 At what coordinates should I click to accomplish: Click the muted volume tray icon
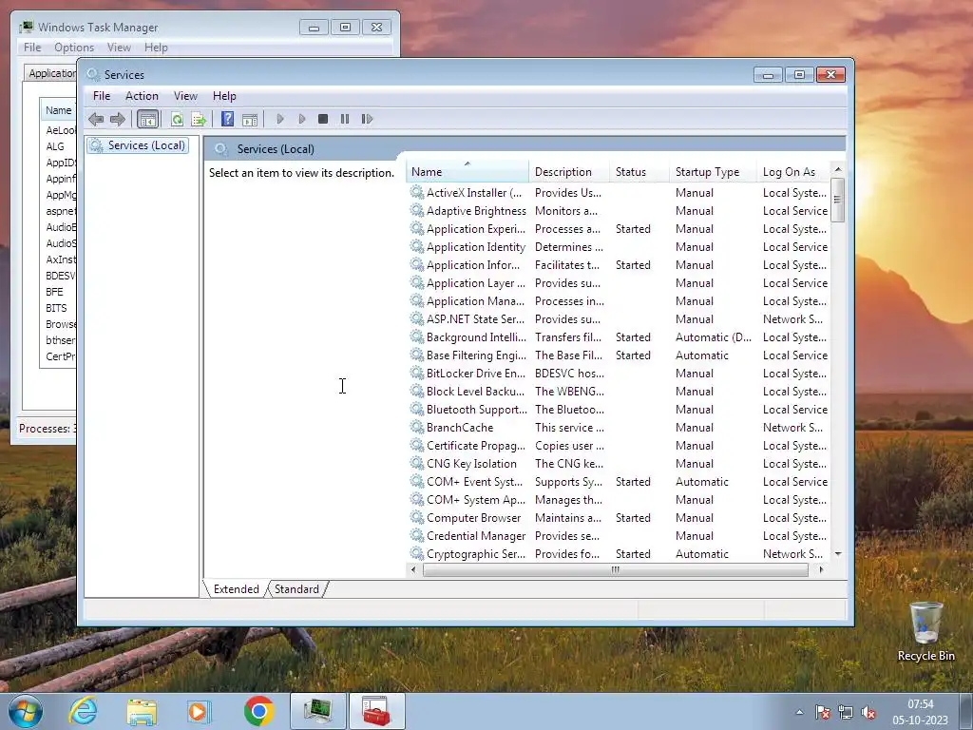click(868, 713)
